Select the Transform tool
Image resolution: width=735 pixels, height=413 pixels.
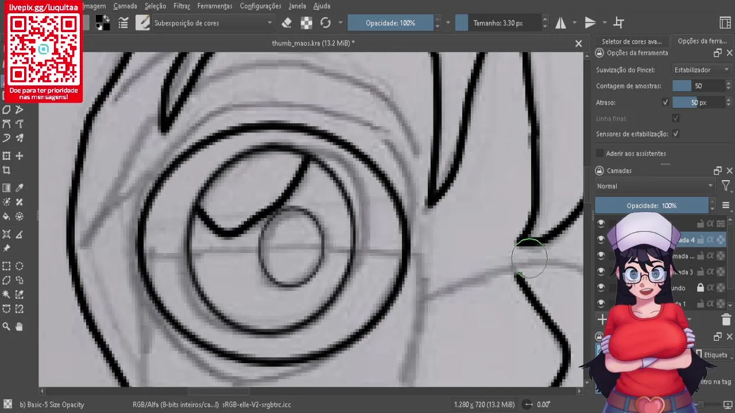click(6, 156)
